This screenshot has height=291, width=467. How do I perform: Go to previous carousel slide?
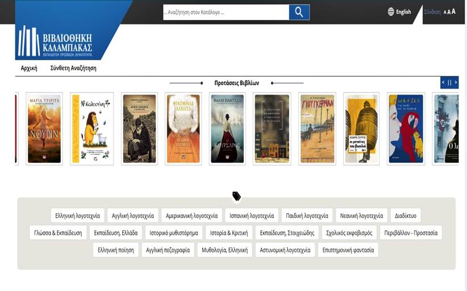pos(443,82)
